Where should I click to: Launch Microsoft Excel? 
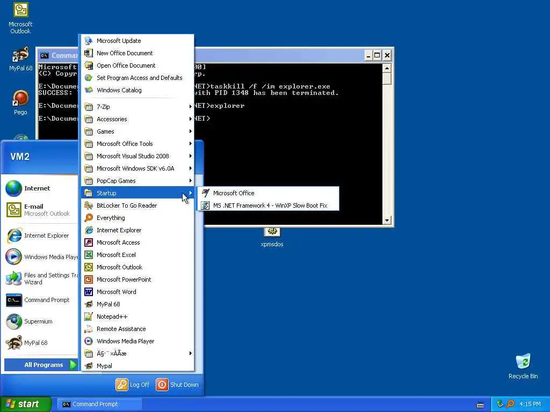[x=137, y=255]
